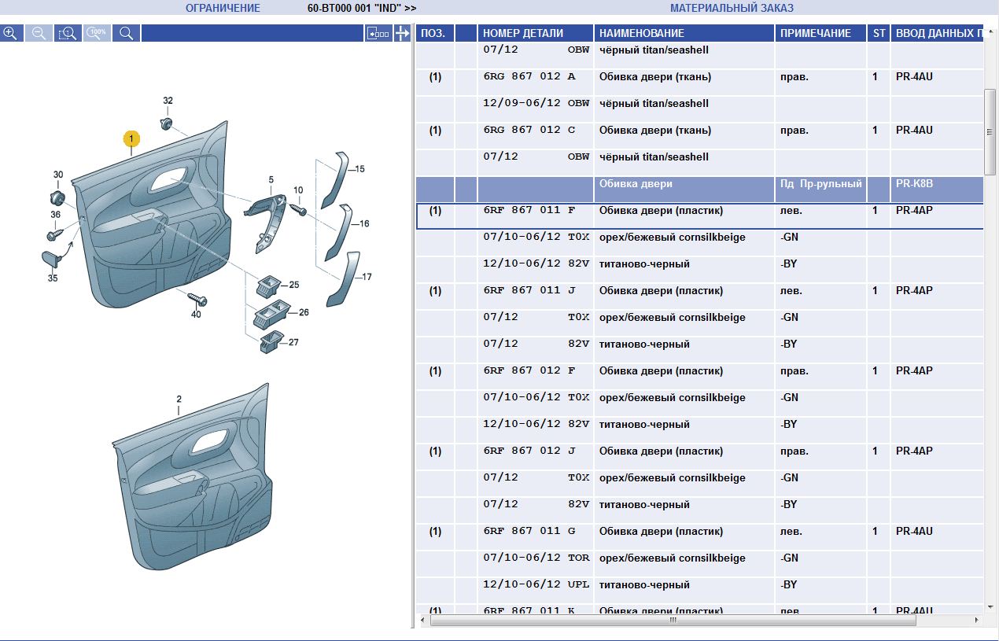Select the zoom-to-region tool

[x=68, y=33]
